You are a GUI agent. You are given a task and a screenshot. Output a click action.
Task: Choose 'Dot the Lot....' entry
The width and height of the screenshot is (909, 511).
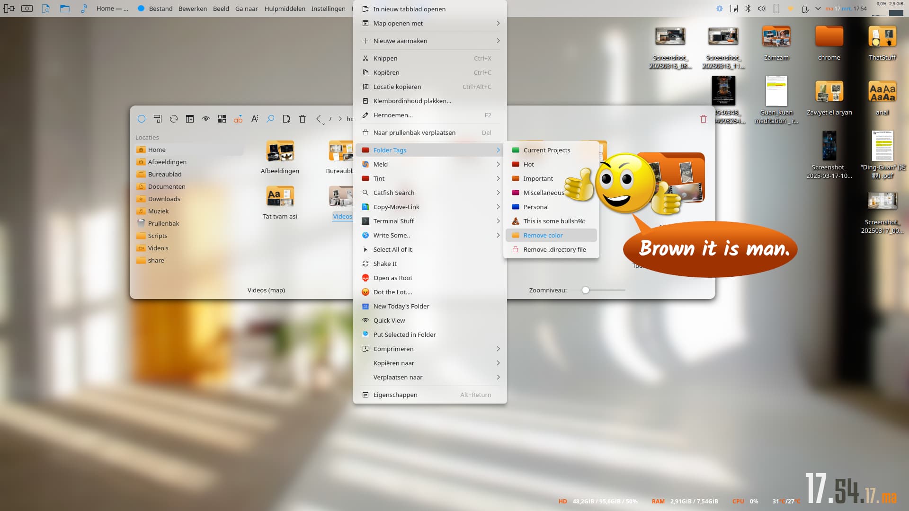click(430, 292)
